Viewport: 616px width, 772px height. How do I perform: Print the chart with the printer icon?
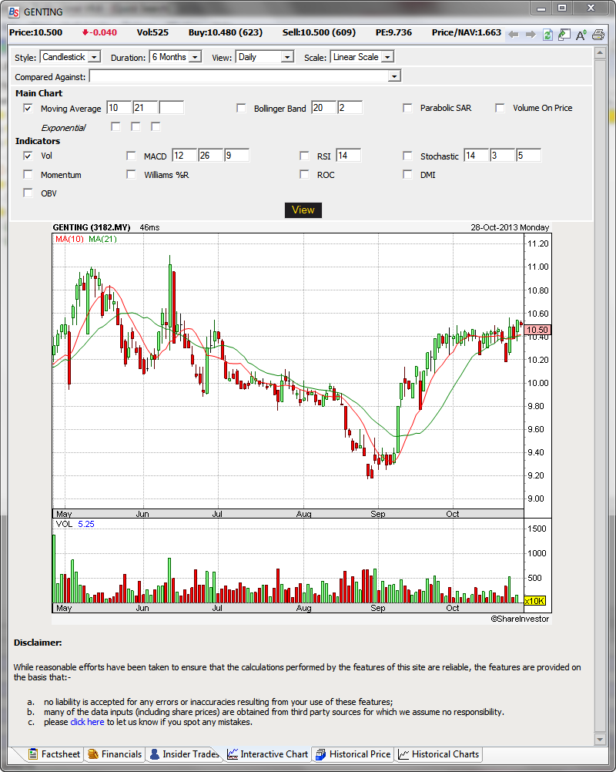click(598, 35)
